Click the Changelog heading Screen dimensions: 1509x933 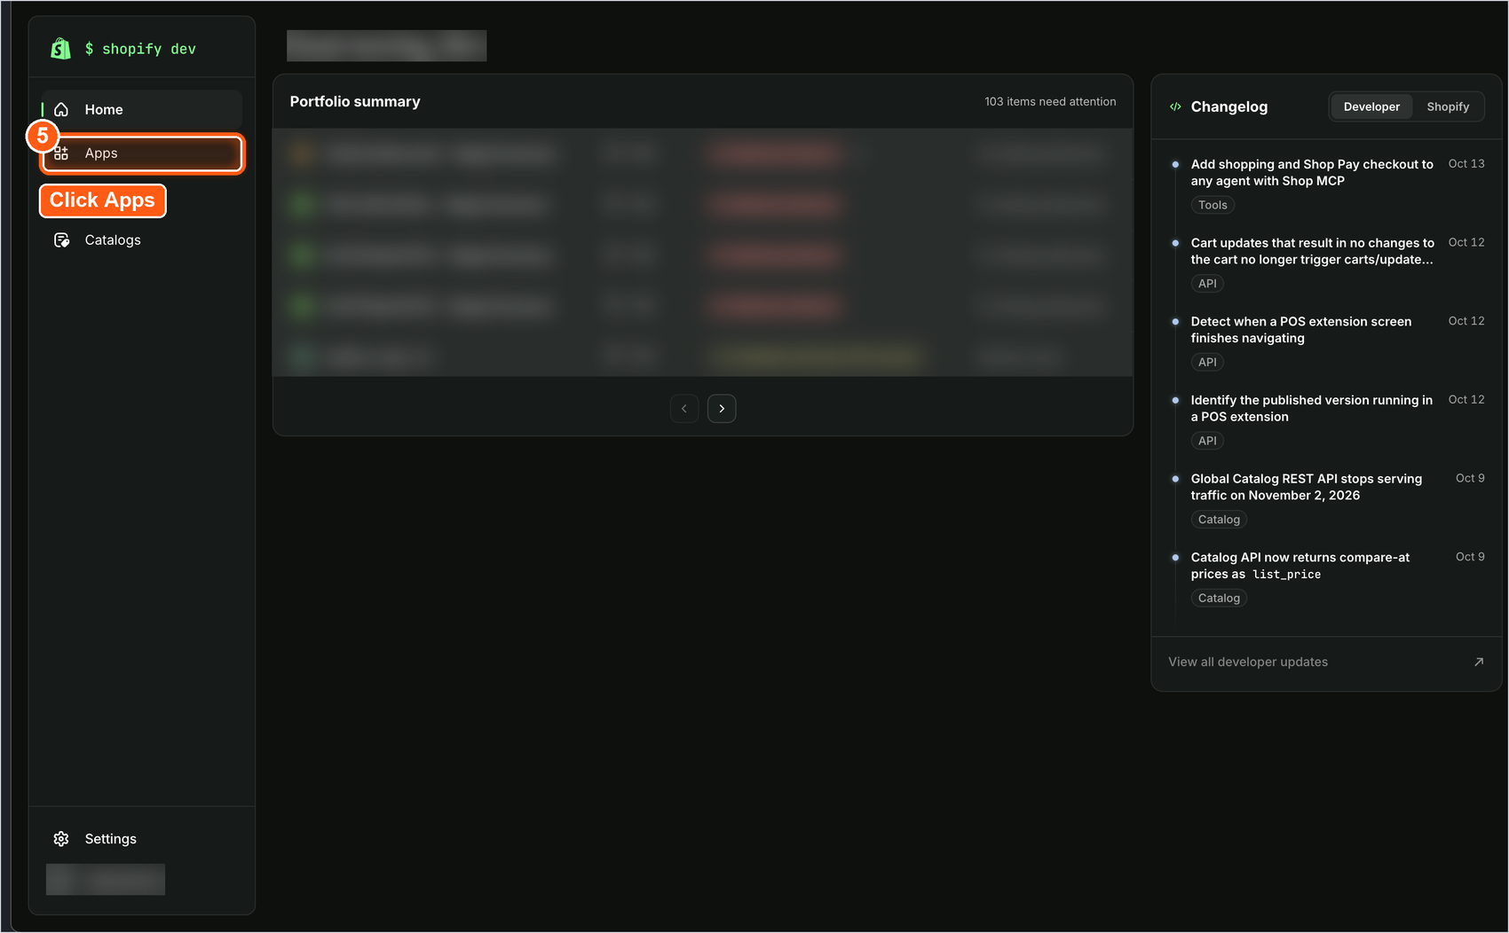click(1229, 106)
